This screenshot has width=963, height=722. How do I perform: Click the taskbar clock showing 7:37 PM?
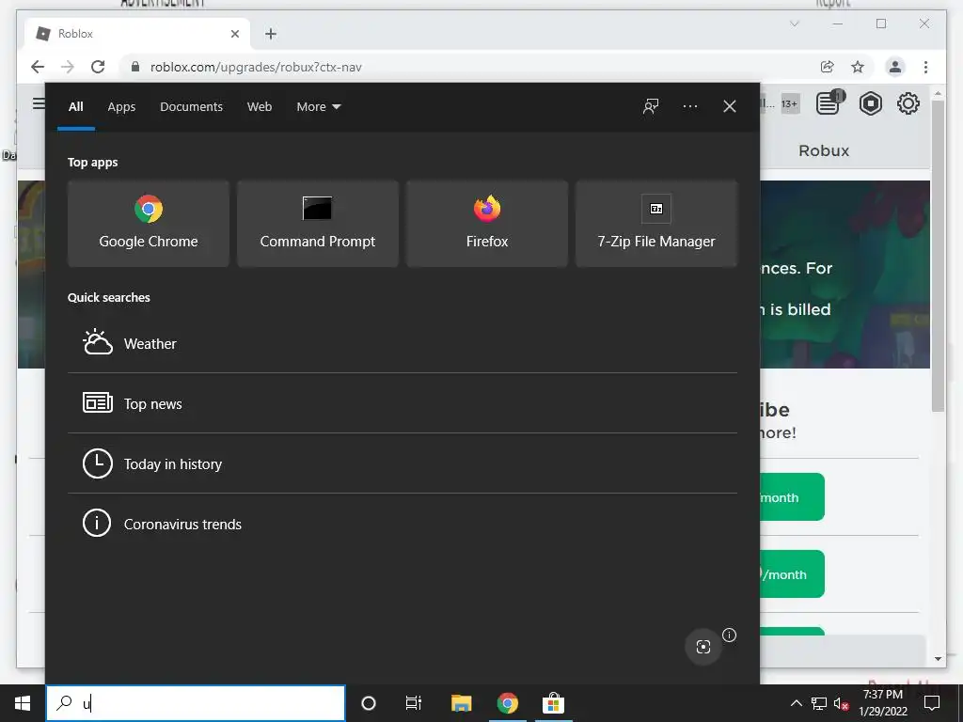(x=882, y=703)
